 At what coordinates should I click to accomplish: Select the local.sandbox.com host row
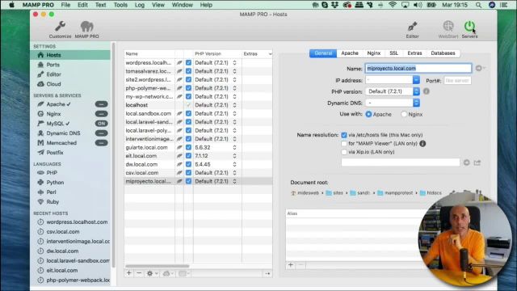tap(198, 113)
